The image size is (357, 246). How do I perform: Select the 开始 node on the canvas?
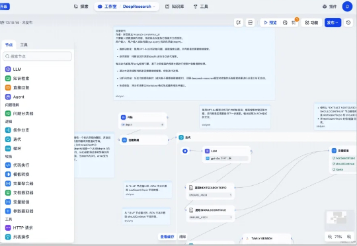tap(143, 121)
